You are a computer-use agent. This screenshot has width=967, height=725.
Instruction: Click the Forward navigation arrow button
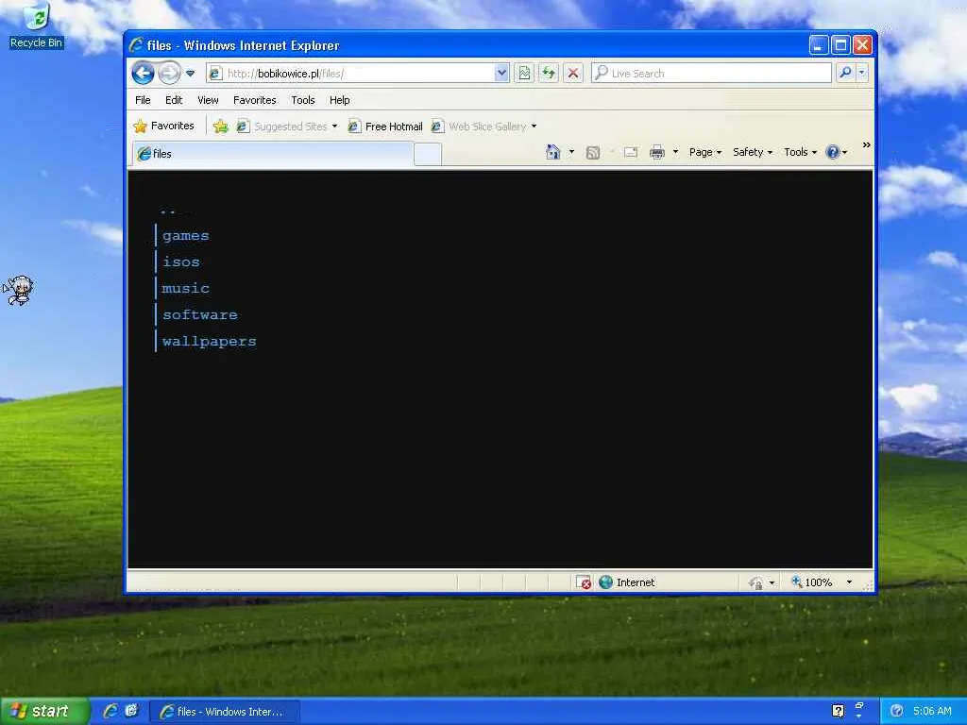[x=168, y=74]
